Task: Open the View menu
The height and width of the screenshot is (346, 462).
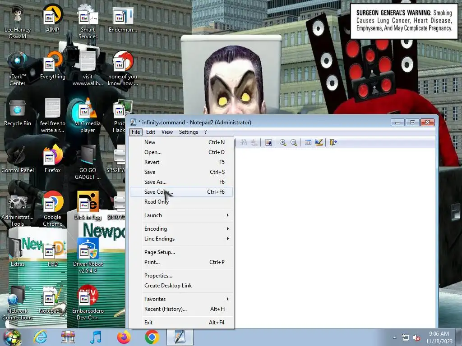Action: [x=167, y=132]
